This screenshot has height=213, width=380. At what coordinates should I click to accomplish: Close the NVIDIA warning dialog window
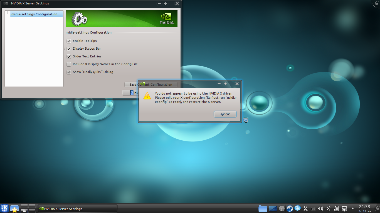(237, 83)
